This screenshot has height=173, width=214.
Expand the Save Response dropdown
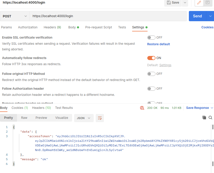click(212, 108)
